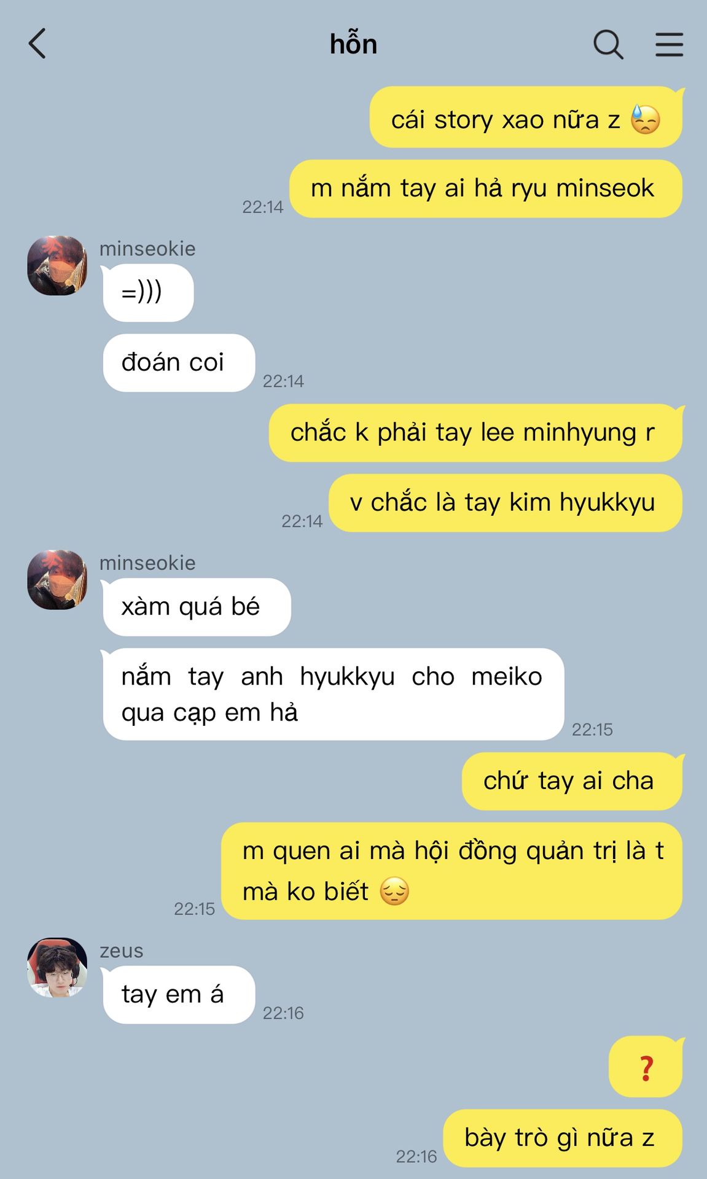Image resolution: width=707 pixels, height=1179 pixels.
Task: Tap the "=)))" message bubble
Action: 148,293
